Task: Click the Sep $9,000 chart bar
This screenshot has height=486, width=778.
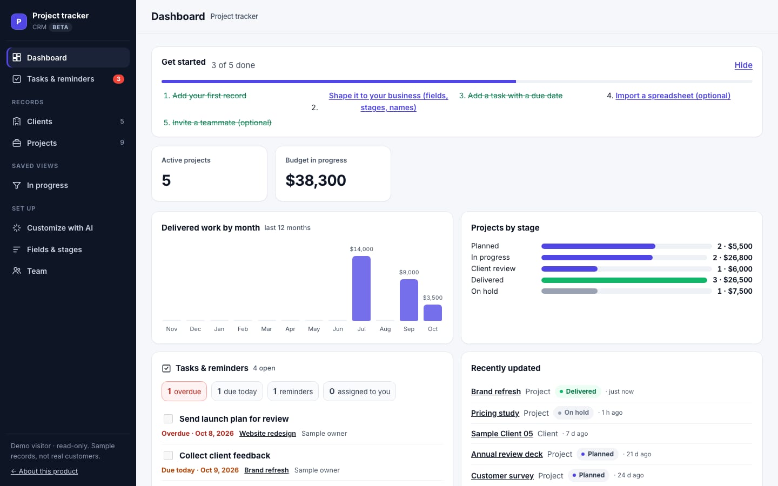Action: pos(409,300)
